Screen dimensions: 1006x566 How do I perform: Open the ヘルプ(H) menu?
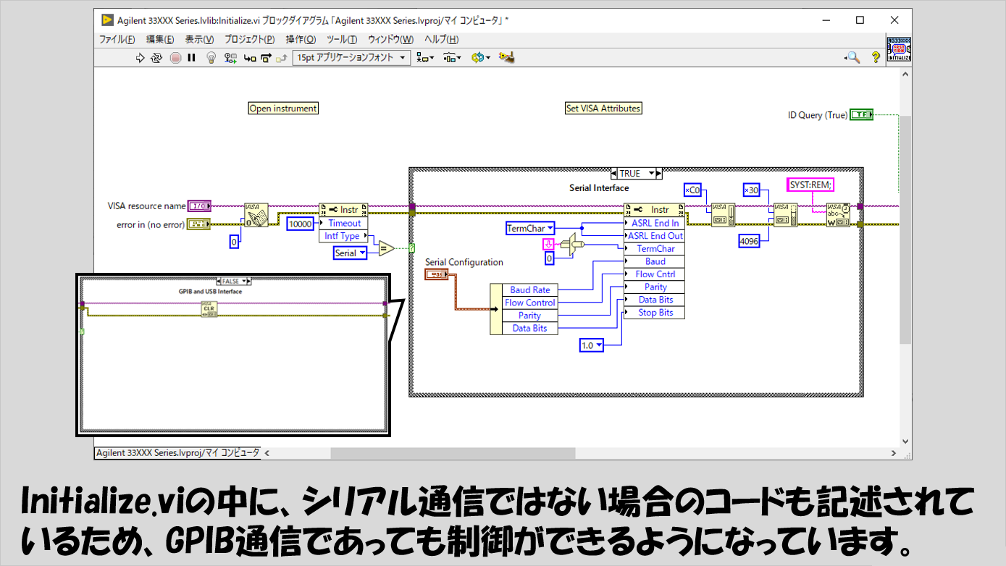click(x=441, y=39)
